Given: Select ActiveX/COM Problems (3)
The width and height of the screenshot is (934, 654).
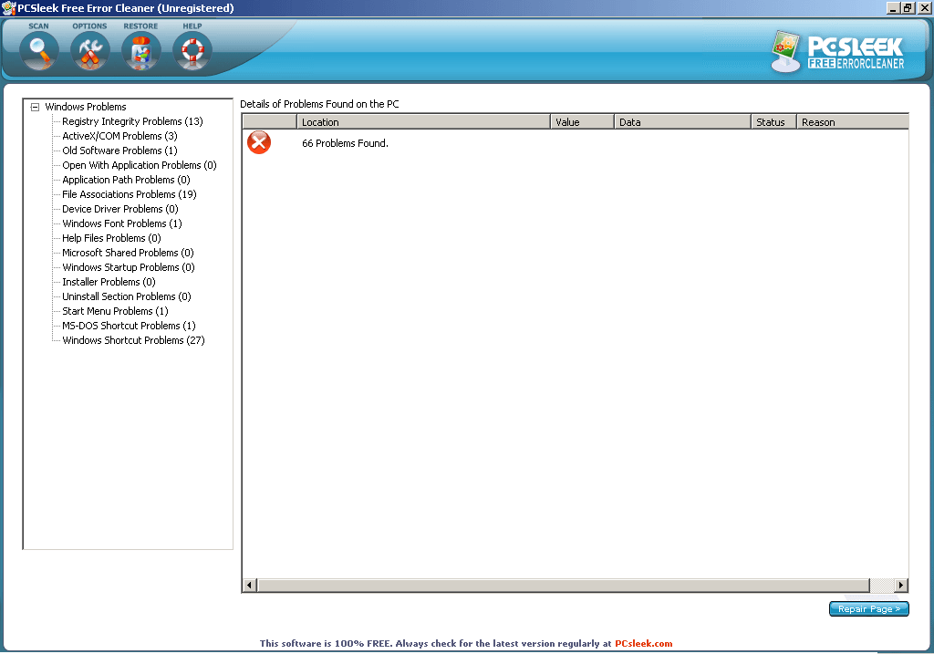Looking at the screenshot, I should tap(119, 136).
